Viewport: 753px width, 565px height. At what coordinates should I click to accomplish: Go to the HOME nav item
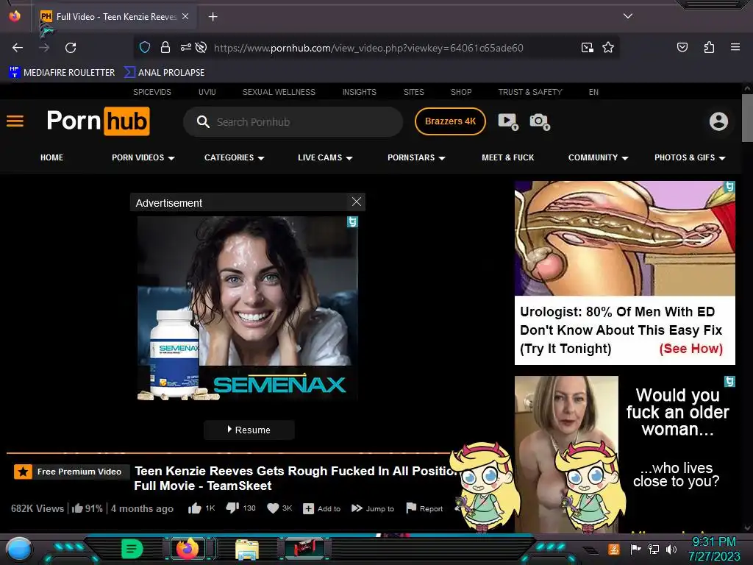click(x=52, y=157)
